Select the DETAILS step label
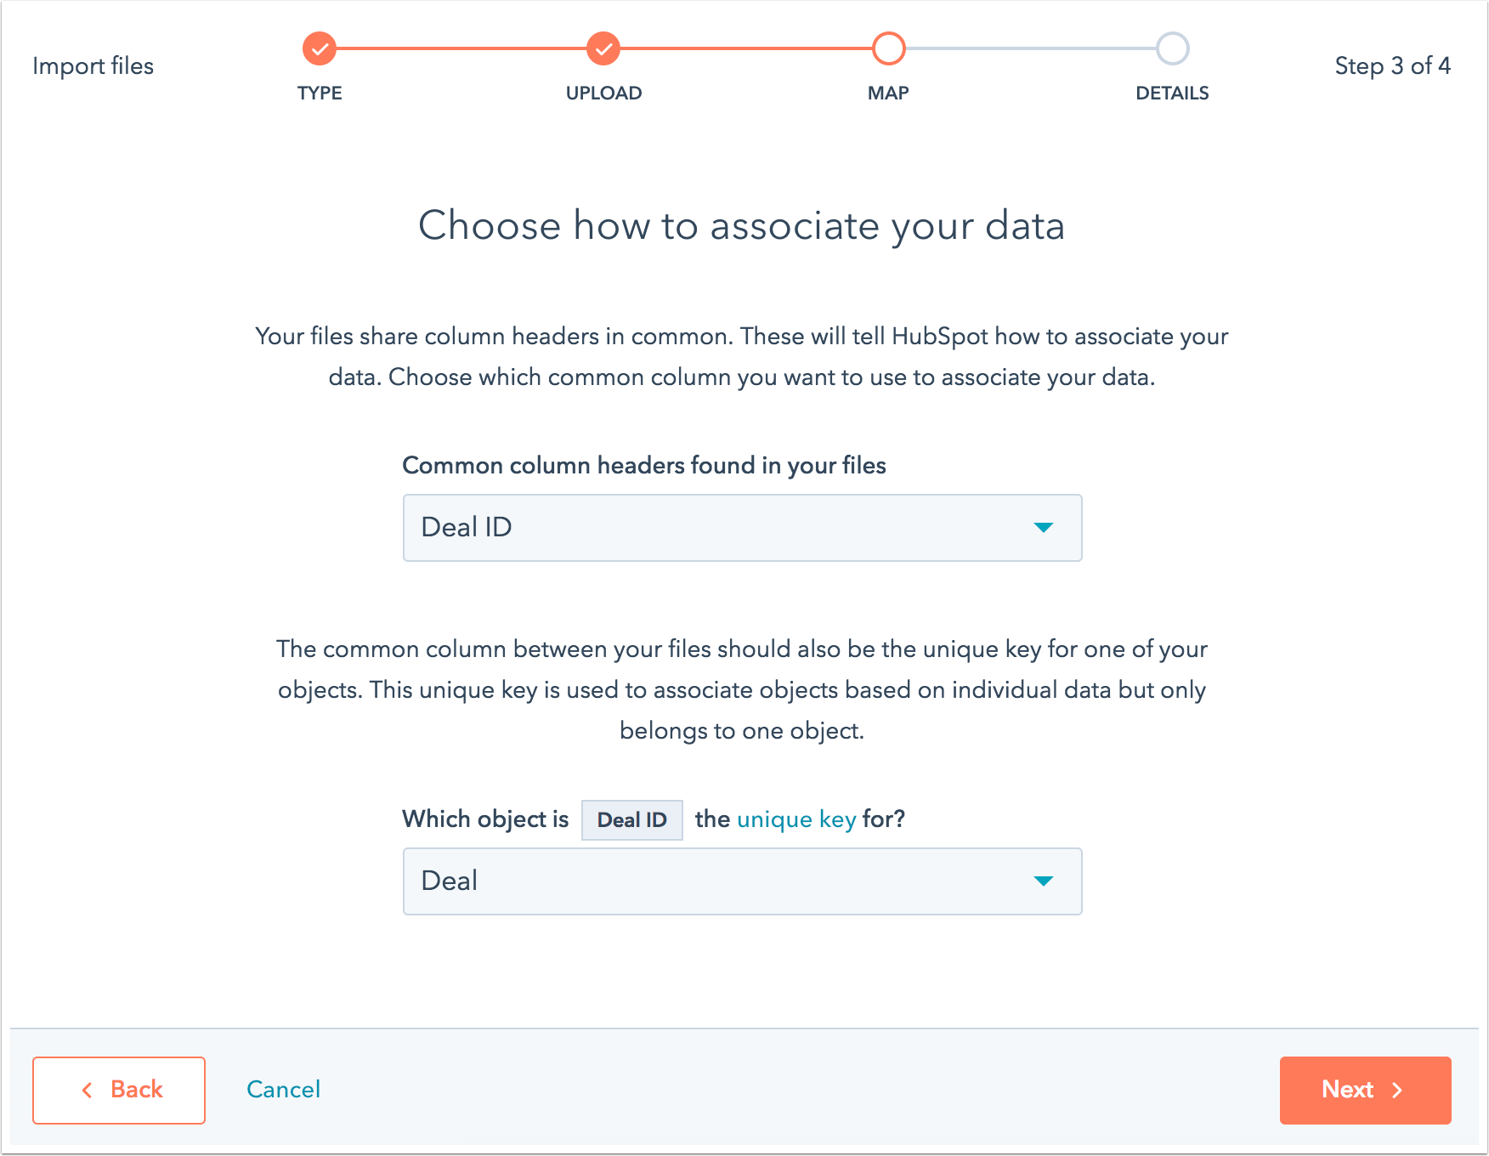Screen dimensions: 1489x1156 pyautogui.click(x=1172, y=93)
